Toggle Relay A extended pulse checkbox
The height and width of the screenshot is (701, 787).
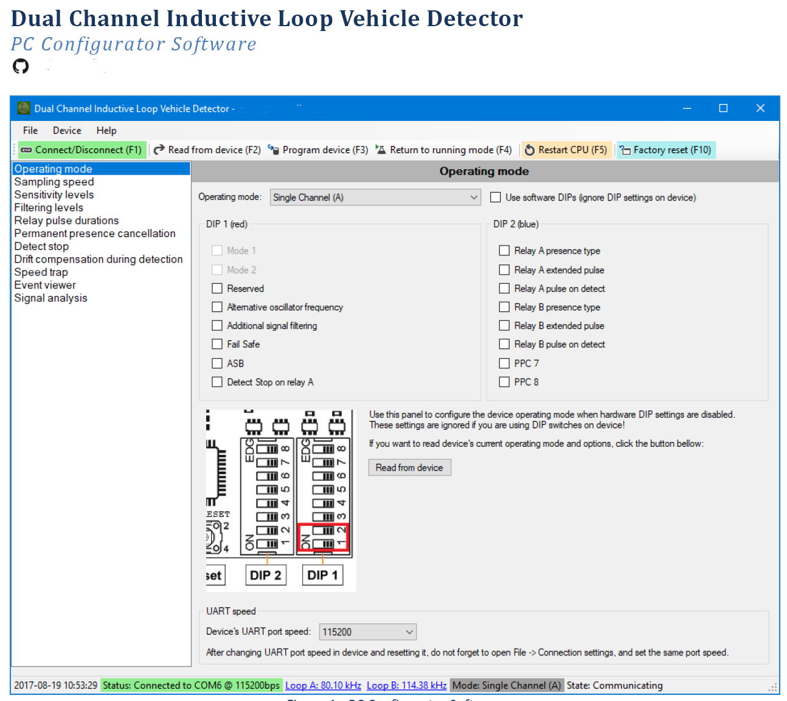click(504, 269)
